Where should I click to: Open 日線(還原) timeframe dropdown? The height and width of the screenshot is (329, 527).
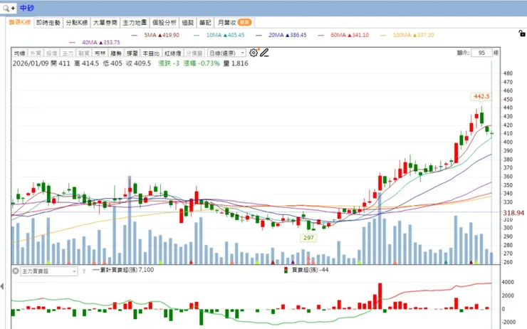(x=227, y=53)
